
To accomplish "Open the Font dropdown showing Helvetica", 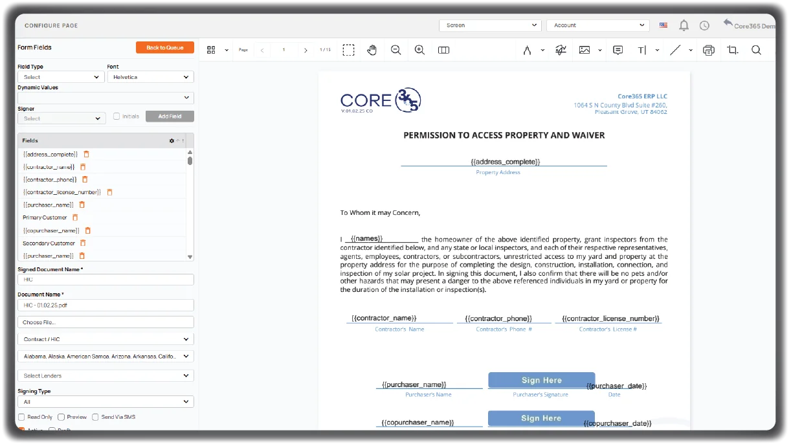I will pyautogui.click(x=150, y=77).
